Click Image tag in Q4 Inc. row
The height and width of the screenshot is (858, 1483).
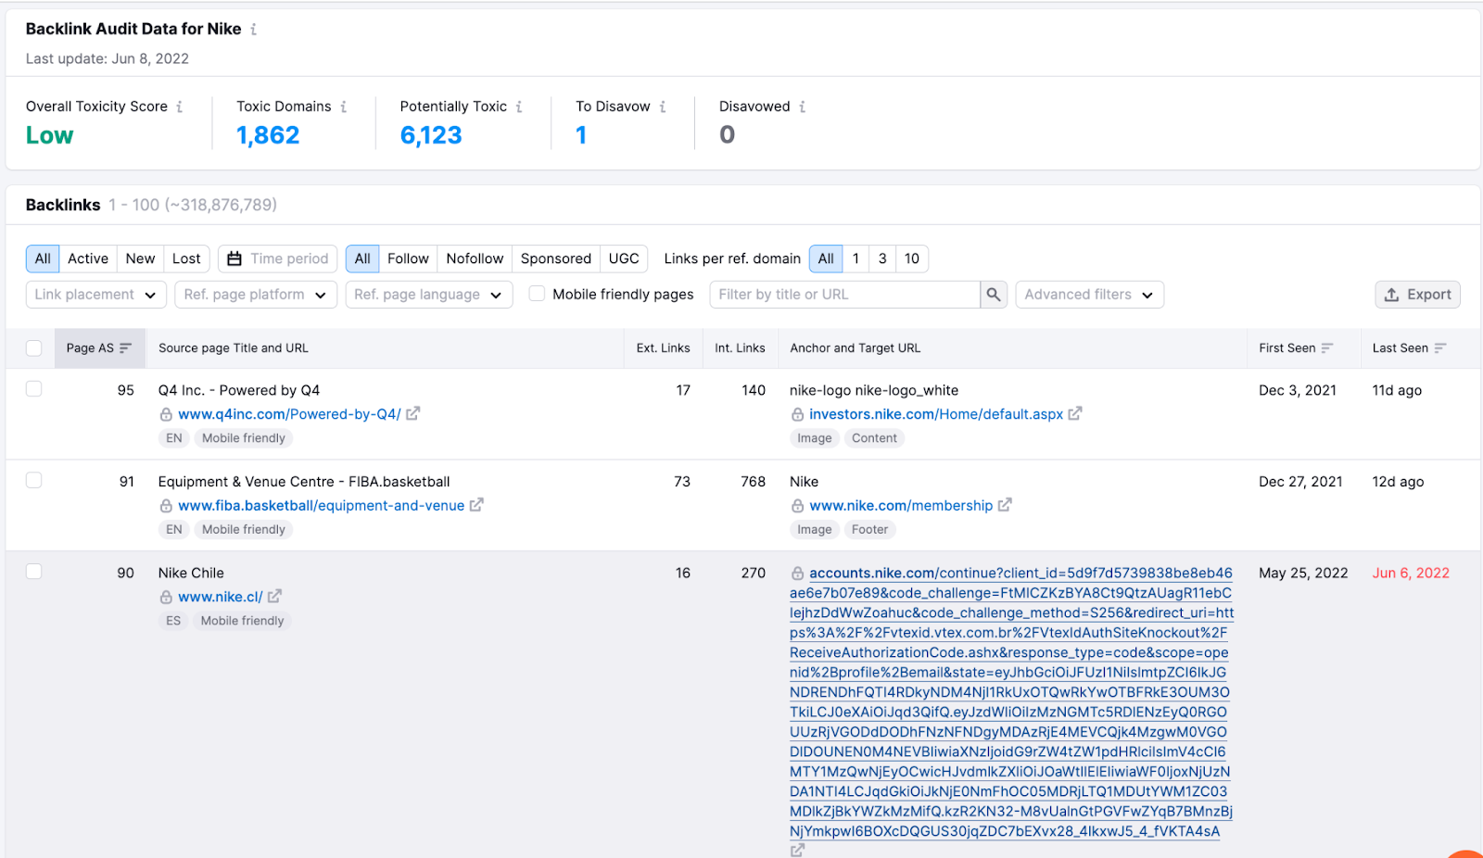(x=815, y=438)
